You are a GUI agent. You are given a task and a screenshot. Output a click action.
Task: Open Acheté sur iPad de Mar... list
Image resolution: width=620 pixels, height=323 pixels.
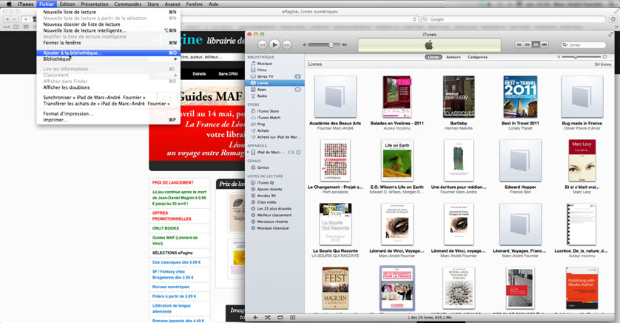[x=278, y=137]
